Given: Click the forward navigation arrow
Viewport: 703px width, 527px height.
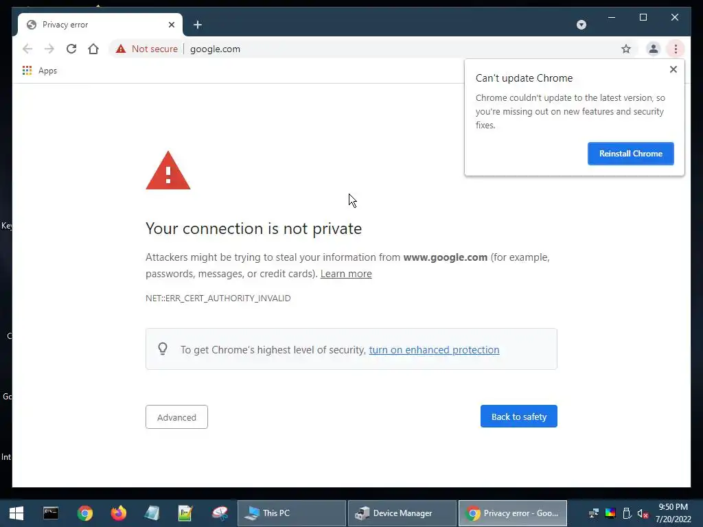Looking at the screenshot, I should tap(49, 49).
